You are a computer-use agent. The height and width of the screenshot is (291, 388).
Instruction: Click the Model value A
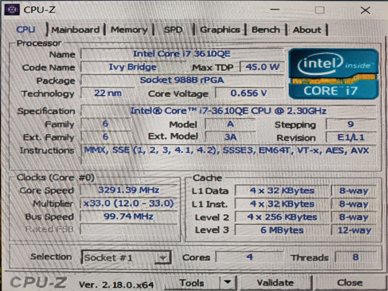(231, 124)
